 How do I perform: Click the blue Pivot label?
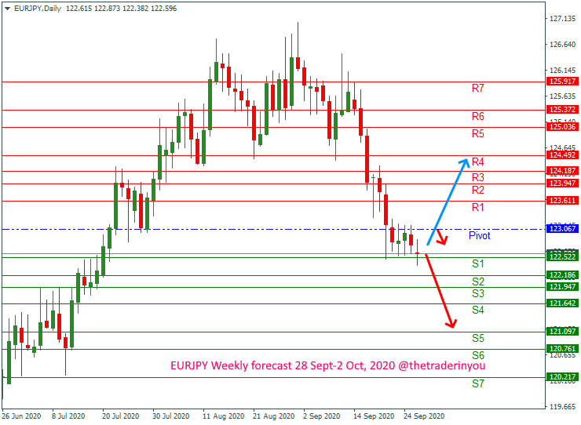[480, 236]
